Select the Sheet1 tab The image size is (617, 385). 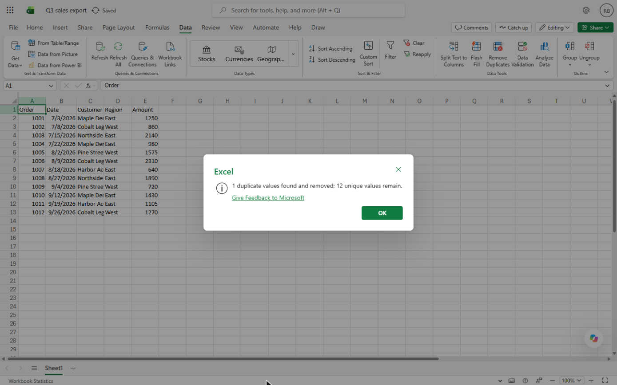(x=54, y=368)
